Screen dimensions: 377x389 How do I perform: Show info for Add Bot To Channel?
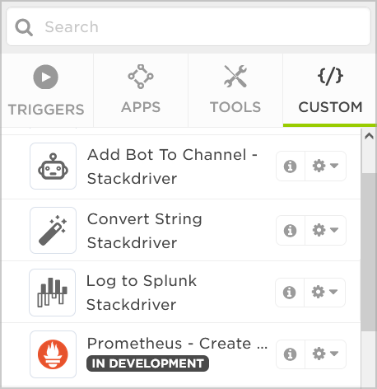point(291,166)
